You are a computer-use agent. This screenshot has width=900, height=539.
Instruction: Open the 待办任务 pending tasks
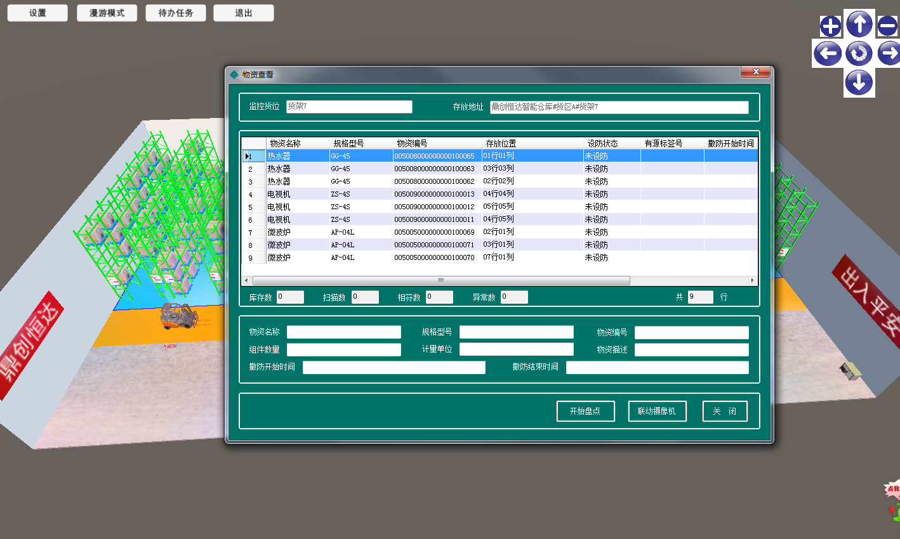pyautogui.click(x=176, y=13)
